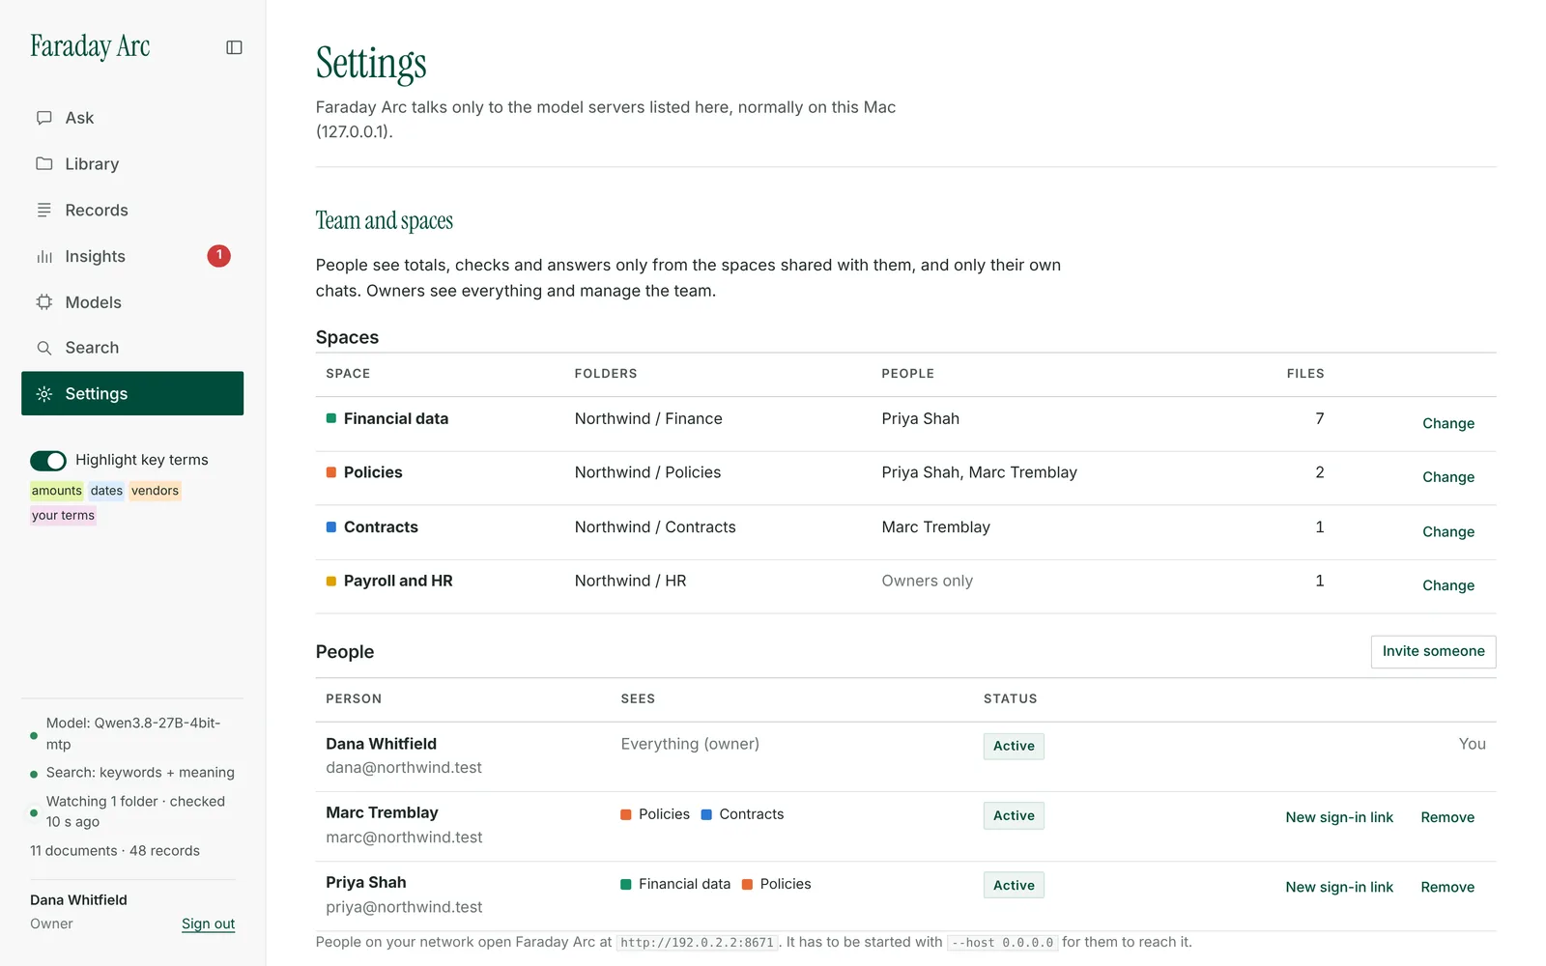Send Marc Tremblay a new sign-in link

(x=1339, y=817)
